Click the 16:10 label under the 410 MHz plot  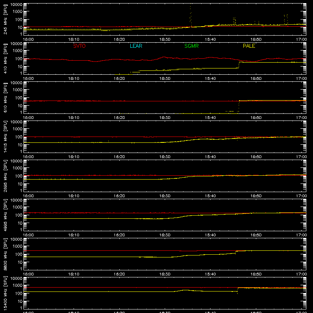(74, 79)
